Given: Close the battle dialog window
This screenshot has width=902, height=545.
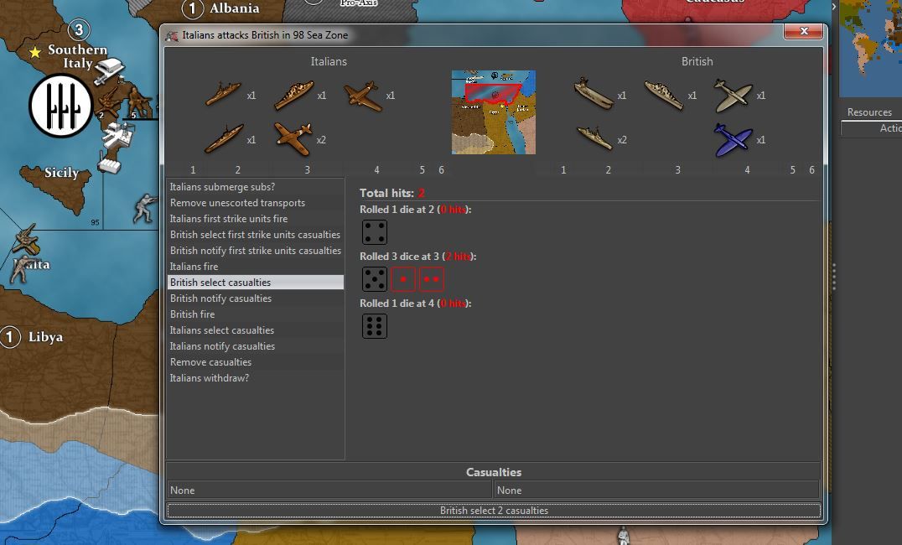Looking at the screenshot, I should point(804,31).
